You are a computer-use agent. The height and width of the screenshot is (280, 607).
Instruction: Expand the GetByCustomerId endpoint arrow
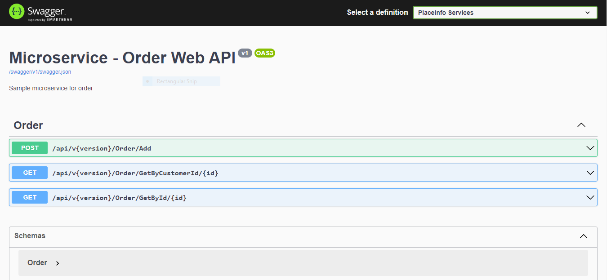pos(590,173)
